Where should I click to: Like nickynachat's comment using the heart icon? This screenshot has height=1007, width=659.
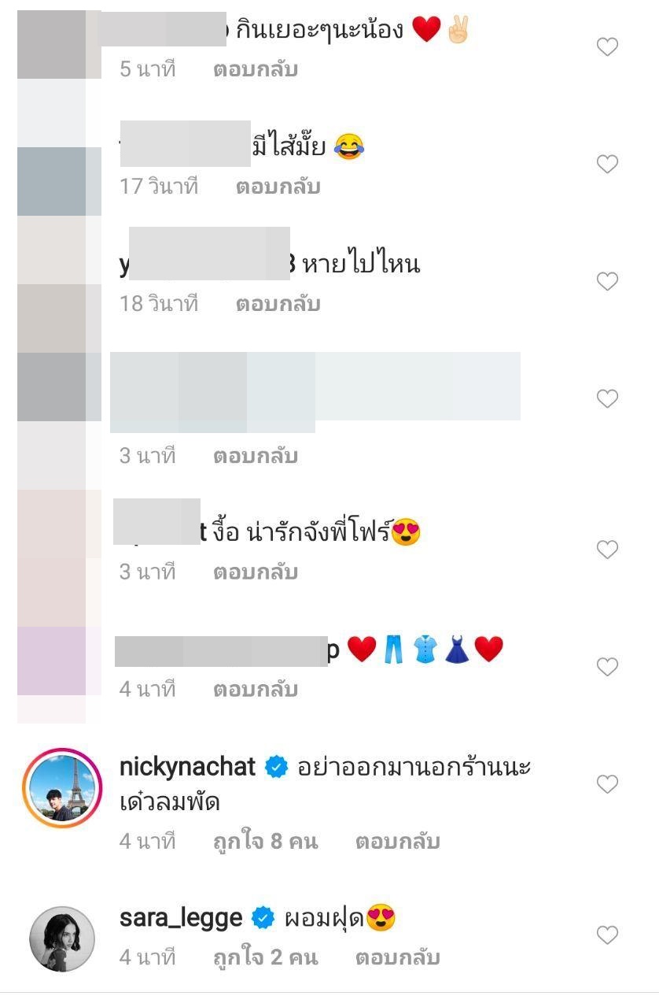click(607, 783)
